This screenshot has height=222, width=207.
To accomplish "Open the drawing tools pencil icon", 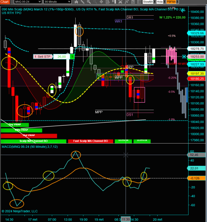I will 82,2.
